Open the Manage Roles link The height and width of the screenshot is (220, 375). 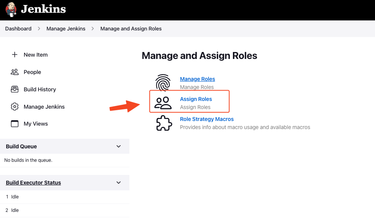tap(197, 79)
